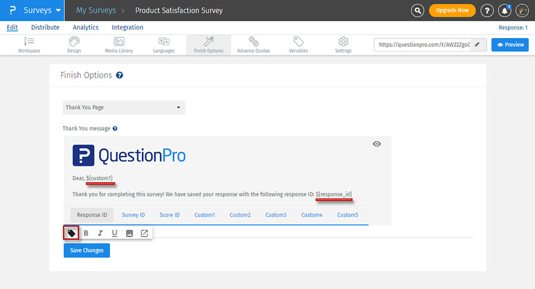The width and height of the screenshot is (535, 289).
Task: Insert image using picture icon
Action: pyautogui.click(x=130, y=233)
